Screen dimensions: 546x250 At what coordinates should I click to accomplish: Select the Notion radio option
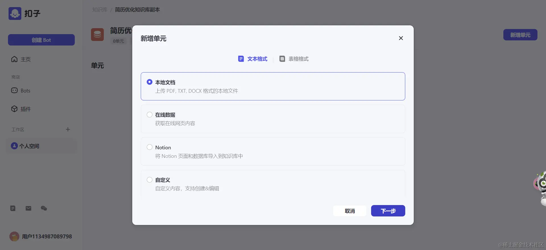point(150,147)
